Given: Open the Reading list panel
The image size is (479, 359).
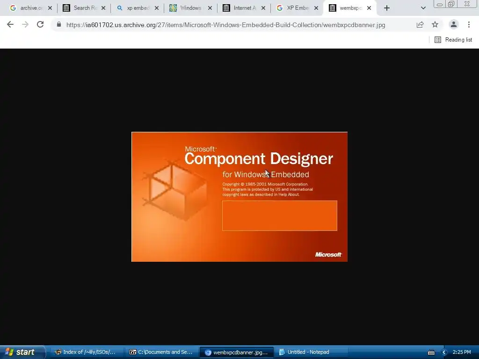Looking at the screenshot, I should point(453,40).
